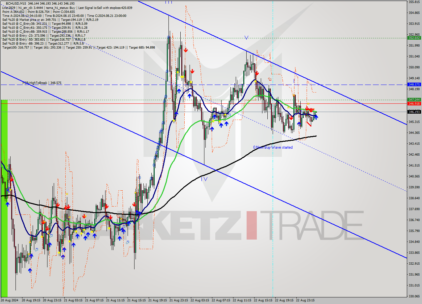Click the blue 348.575 price tag
Viewport: 422px width, 304px height.
414,85
